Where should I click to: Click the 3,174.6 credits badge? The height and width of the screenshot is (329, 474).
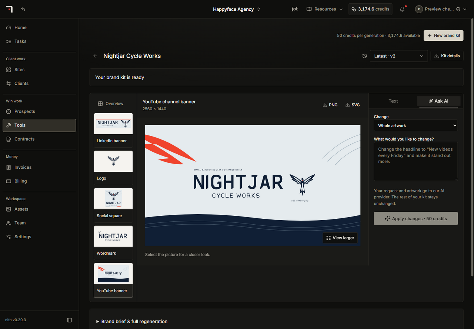point(371,9)
